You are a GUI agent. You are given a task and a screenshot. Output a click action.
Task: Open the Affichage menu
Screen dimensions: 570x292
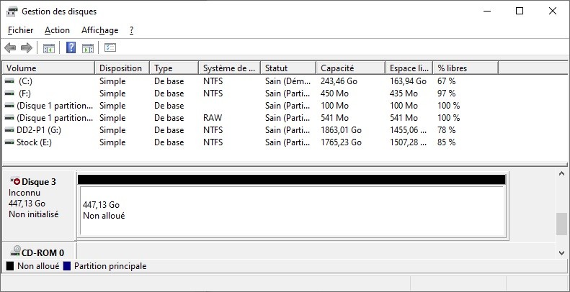click(x=99, y=30)
